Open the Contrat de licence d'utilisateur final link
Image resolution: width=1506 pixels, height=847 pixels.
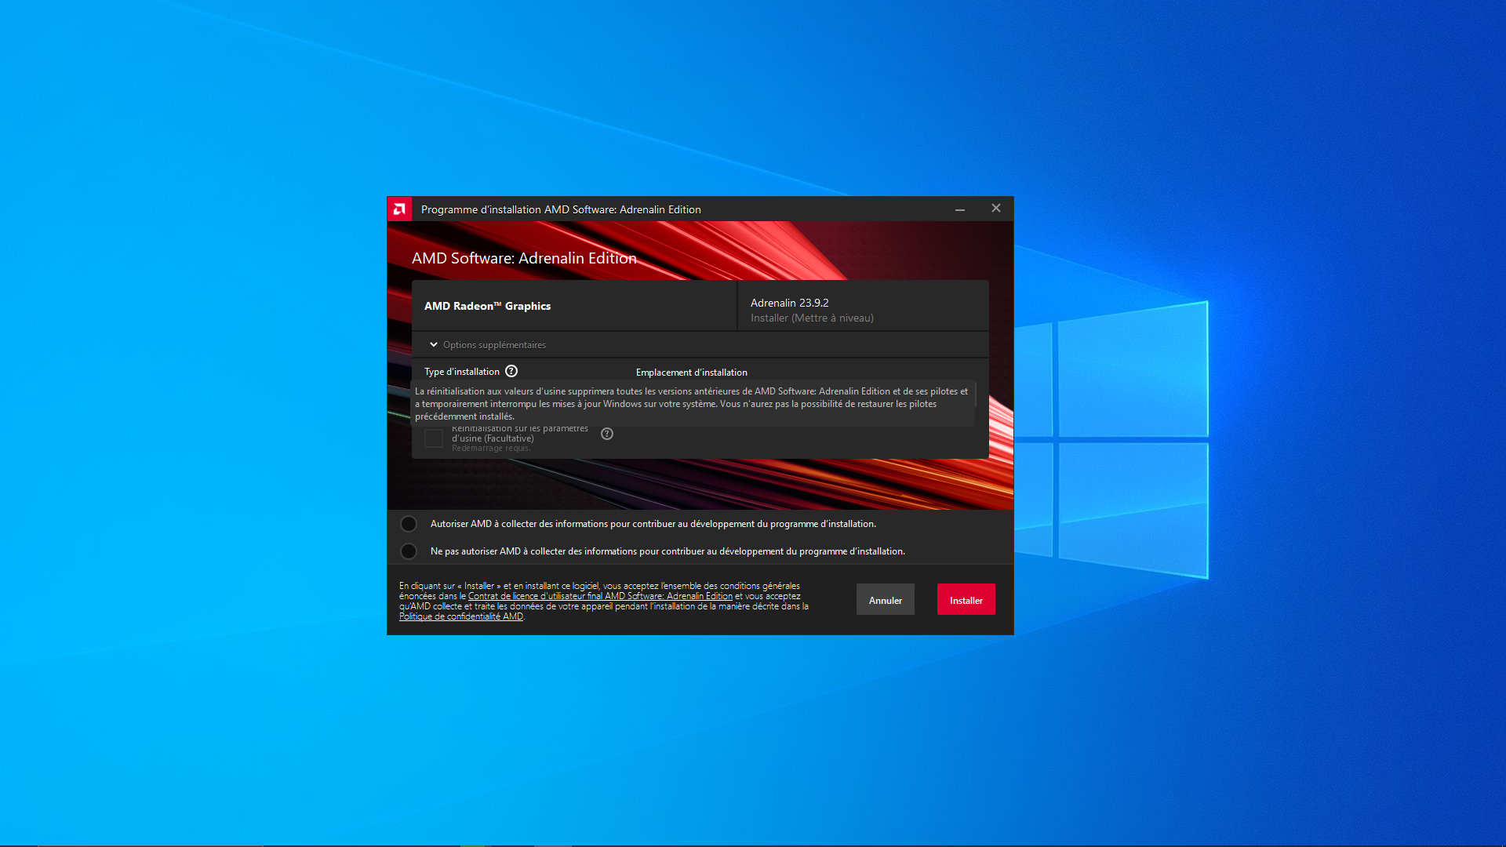[x=600, y=596]
